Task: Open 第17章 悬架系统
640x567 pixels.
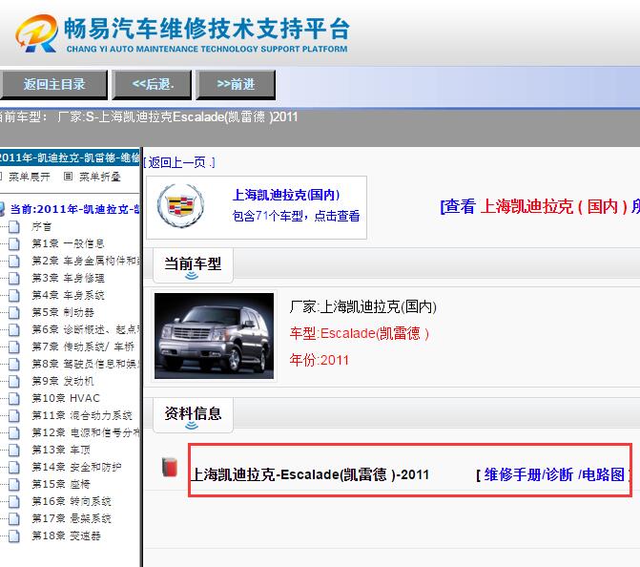Action: 71,518
